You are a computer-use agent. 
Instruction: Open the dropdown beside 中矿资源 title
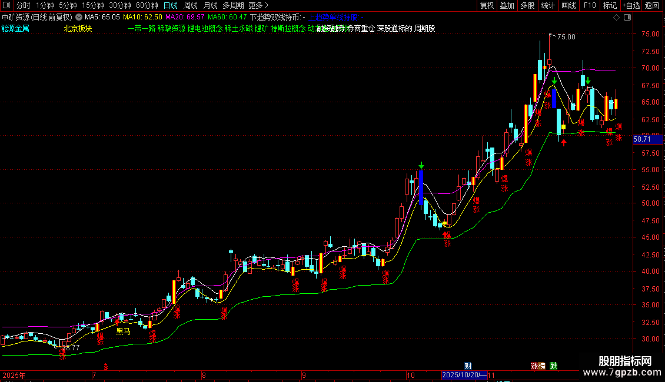click(x=79, y=18)
